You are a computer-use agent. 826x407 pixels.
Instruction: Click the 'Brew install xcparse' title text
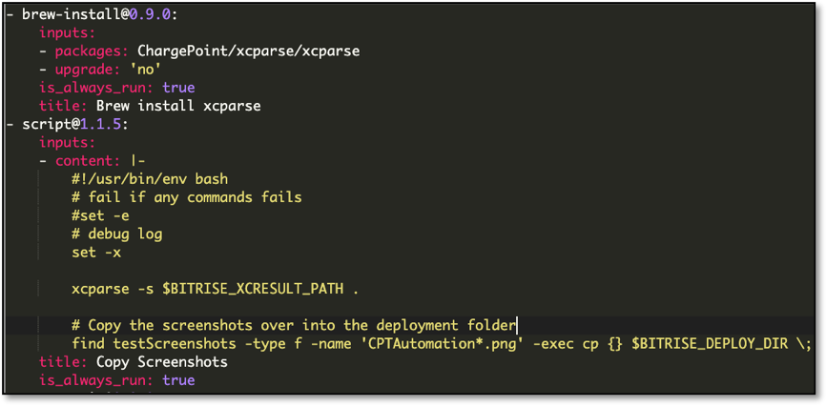[178, 105]
